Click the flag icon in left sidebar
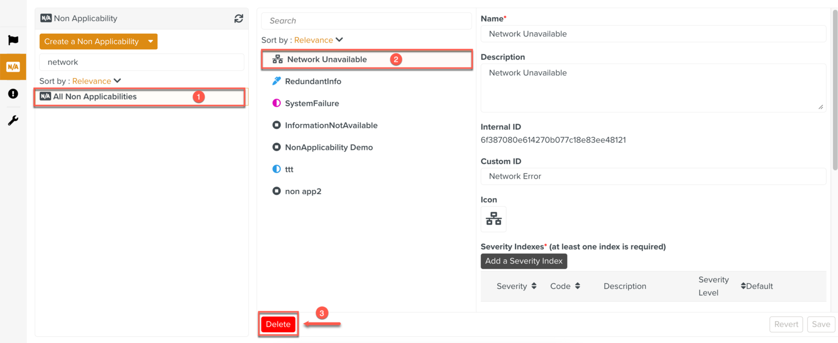Viewport: 838px width, 343px height. [x=13, y=40]
